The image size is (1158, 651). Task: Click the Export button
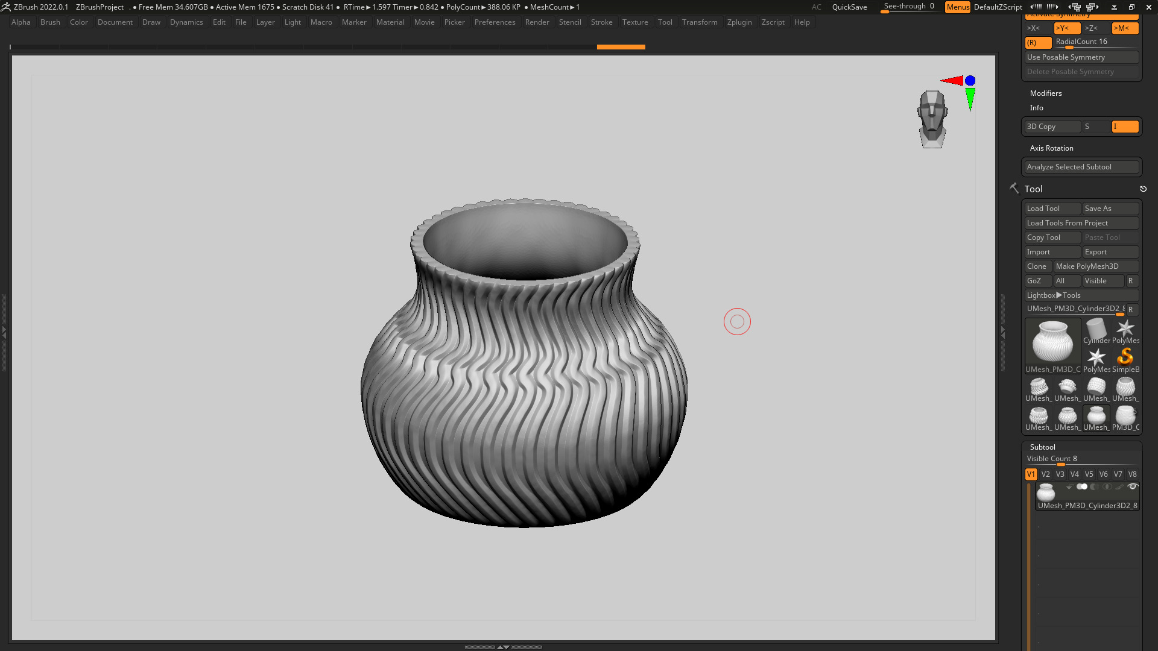click(x=1111, y=252)
